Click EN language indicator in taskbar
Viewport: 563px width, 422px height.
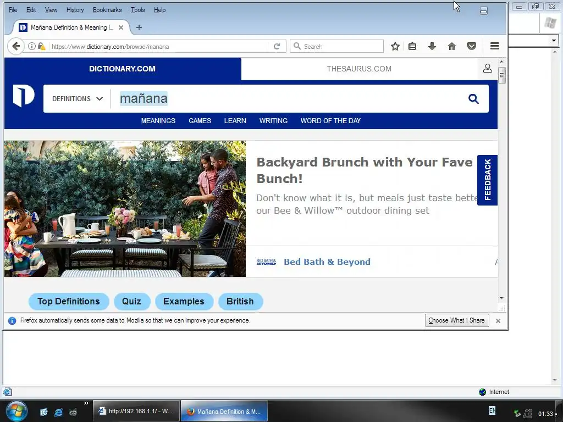click(492, 410)
